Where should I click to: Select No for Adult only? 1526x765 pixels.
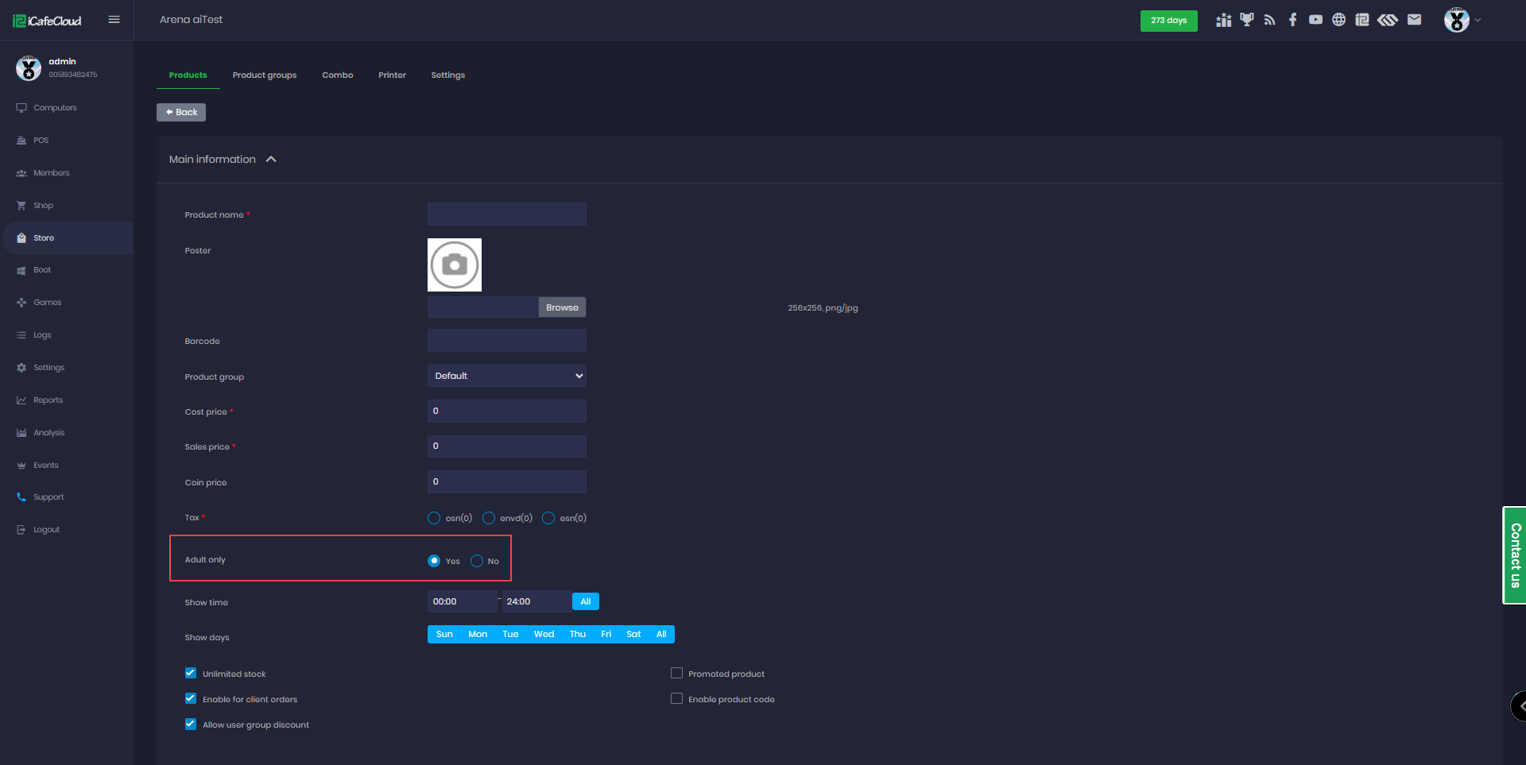coord(477,561)
